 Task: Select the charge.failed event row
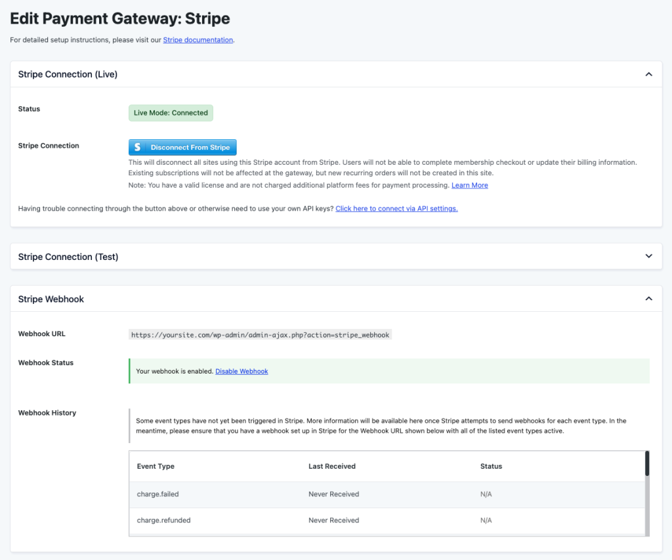point(387,494)
